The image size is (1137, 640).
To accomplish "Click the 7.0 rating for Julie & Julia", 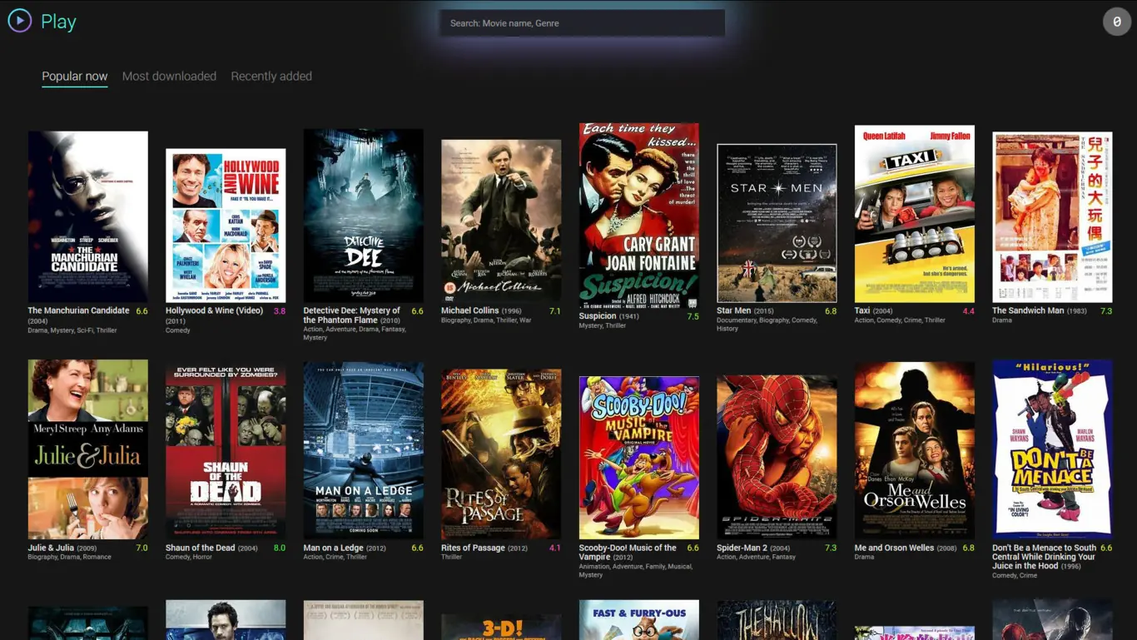I will pyautogui.click(x=142, y=548).
